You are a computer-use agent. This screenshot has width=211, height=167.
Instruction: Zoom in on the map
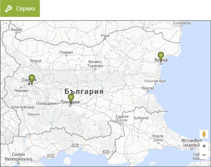pyautogui.click(x=204, y=146)
